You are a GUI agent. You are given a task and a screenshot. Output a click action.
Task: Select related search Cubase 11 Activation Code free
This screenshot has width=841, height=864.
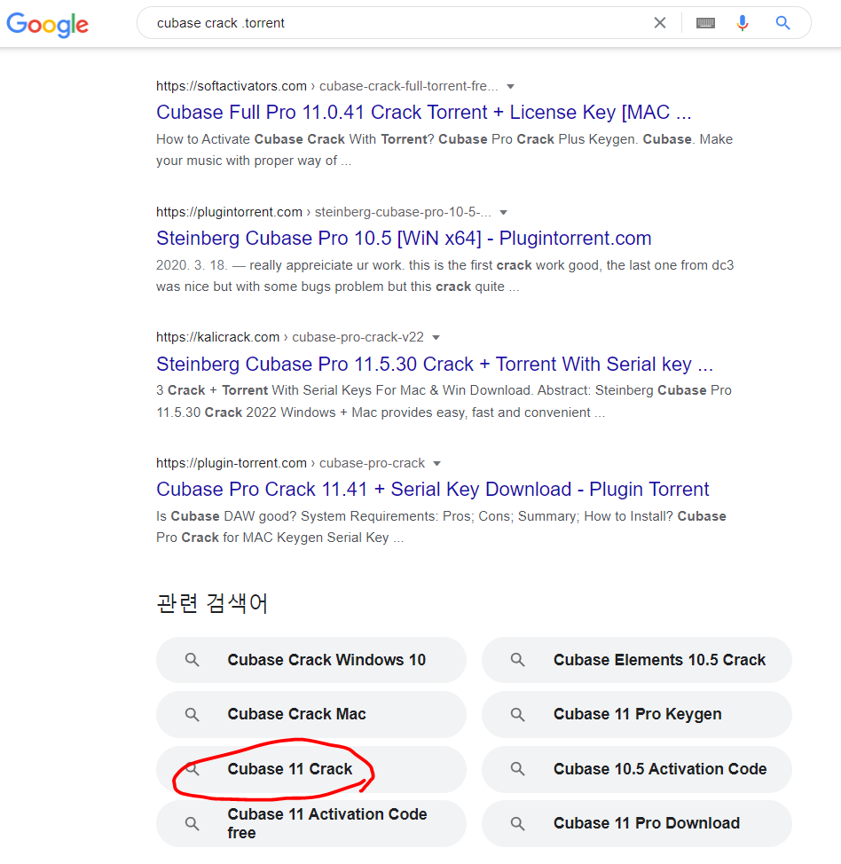click(310, 824)
